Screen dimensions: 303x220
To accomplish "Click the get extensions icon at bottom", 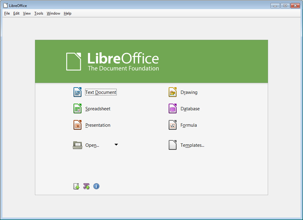I will 76,186.
